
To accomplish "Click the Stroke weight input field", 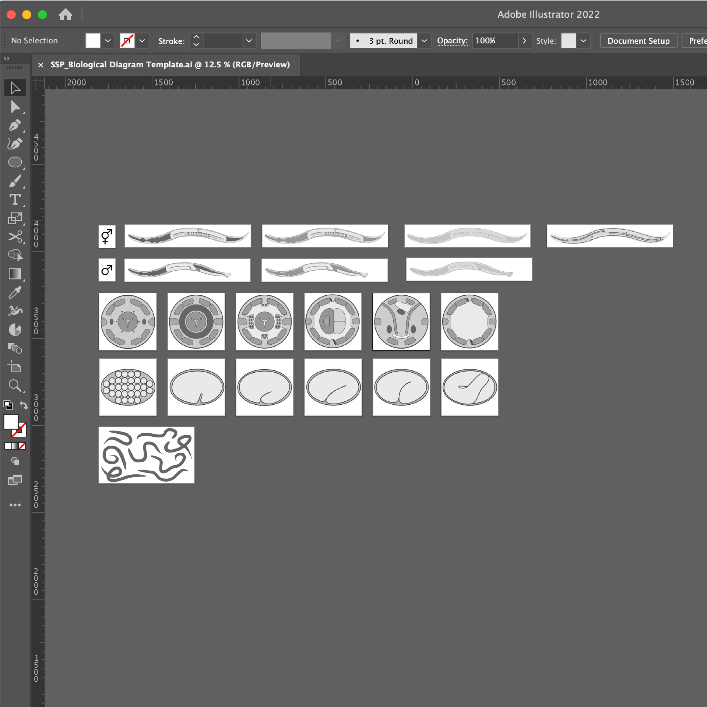I will tap(223, 41).
